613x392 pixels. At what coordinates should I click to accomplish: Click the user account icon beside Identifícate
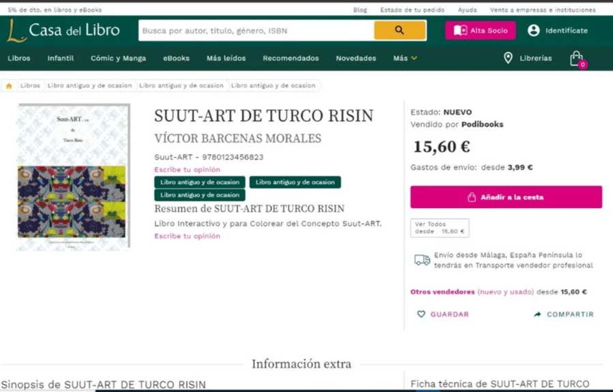click(533, 31)
